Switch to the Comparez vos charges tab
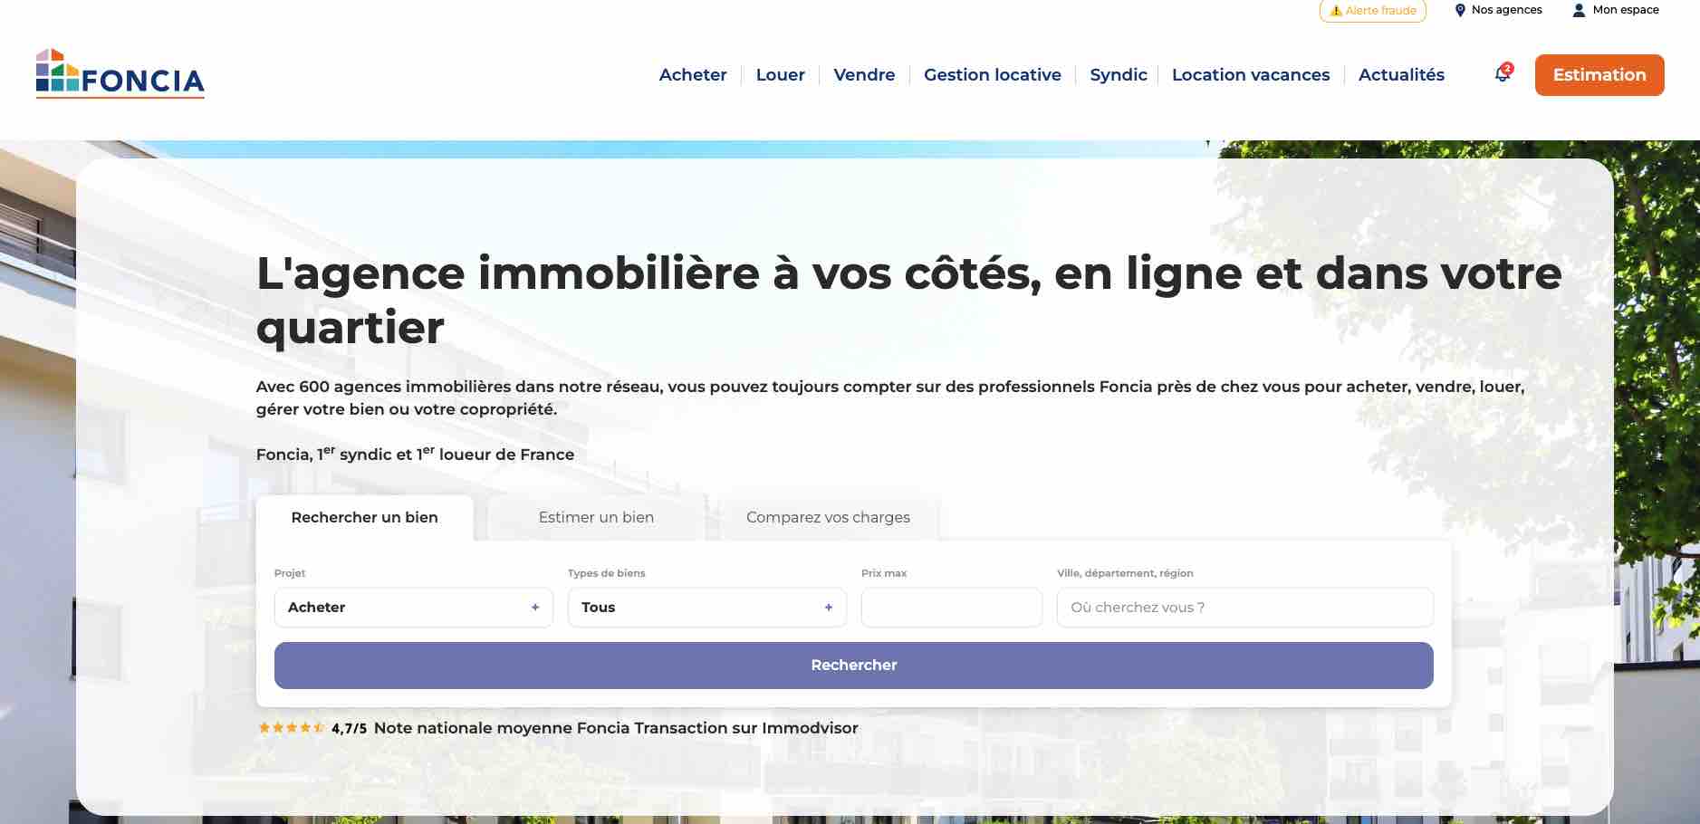 [828, 517]
